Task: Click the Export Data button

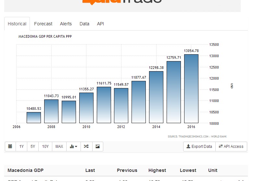Action: click(199, 147)
